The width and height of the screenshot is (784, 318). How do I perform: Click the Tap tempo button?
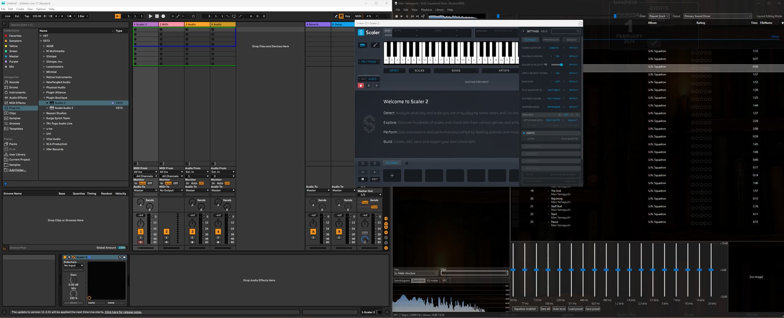coord(27,16)
